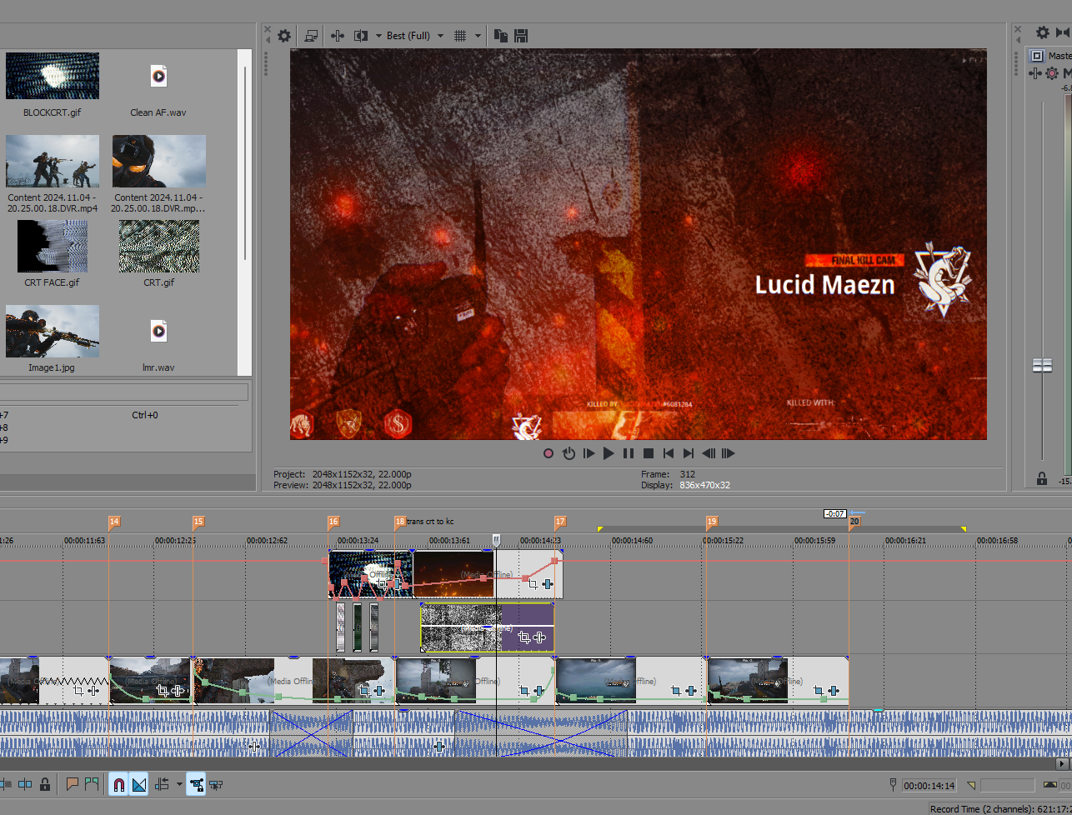
Task: Click the Insert Marker icon
Action: (72, 784)
